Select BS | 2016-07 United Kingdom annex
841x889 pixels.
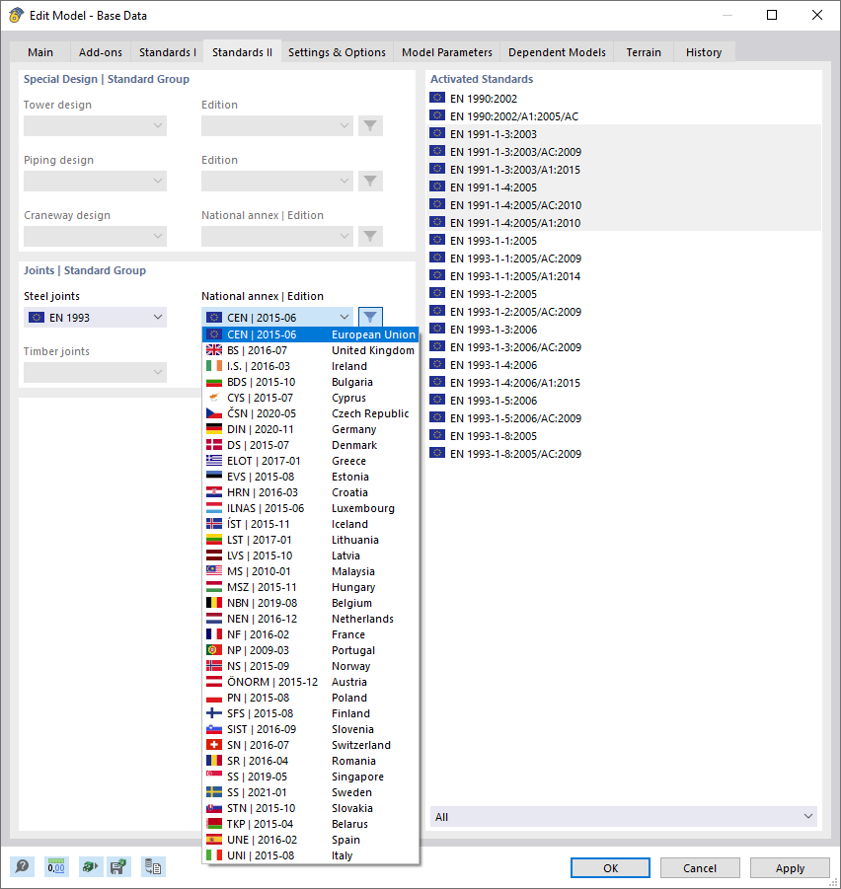pos(310,350)
